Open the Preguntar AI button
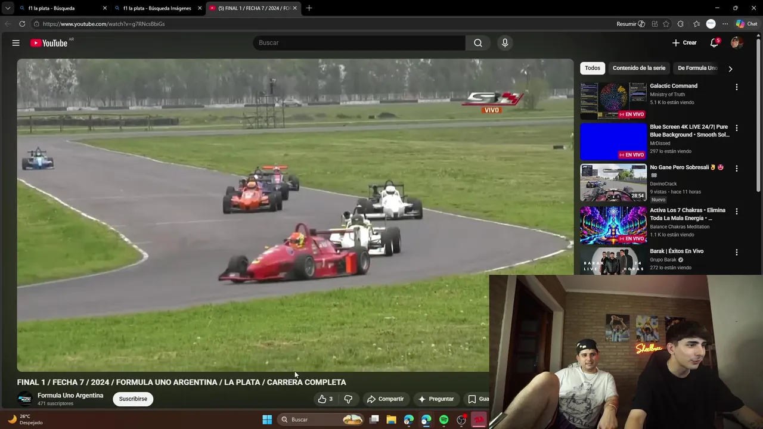Viewport: 763px width, 429px height. (x=436, y=399)
